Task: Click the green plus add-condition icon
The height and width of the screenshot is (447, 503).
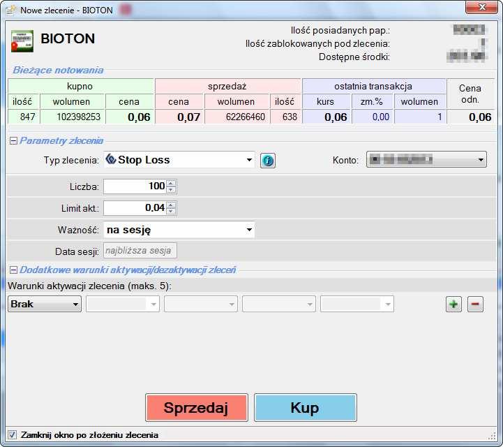Action: click(453, 304)
